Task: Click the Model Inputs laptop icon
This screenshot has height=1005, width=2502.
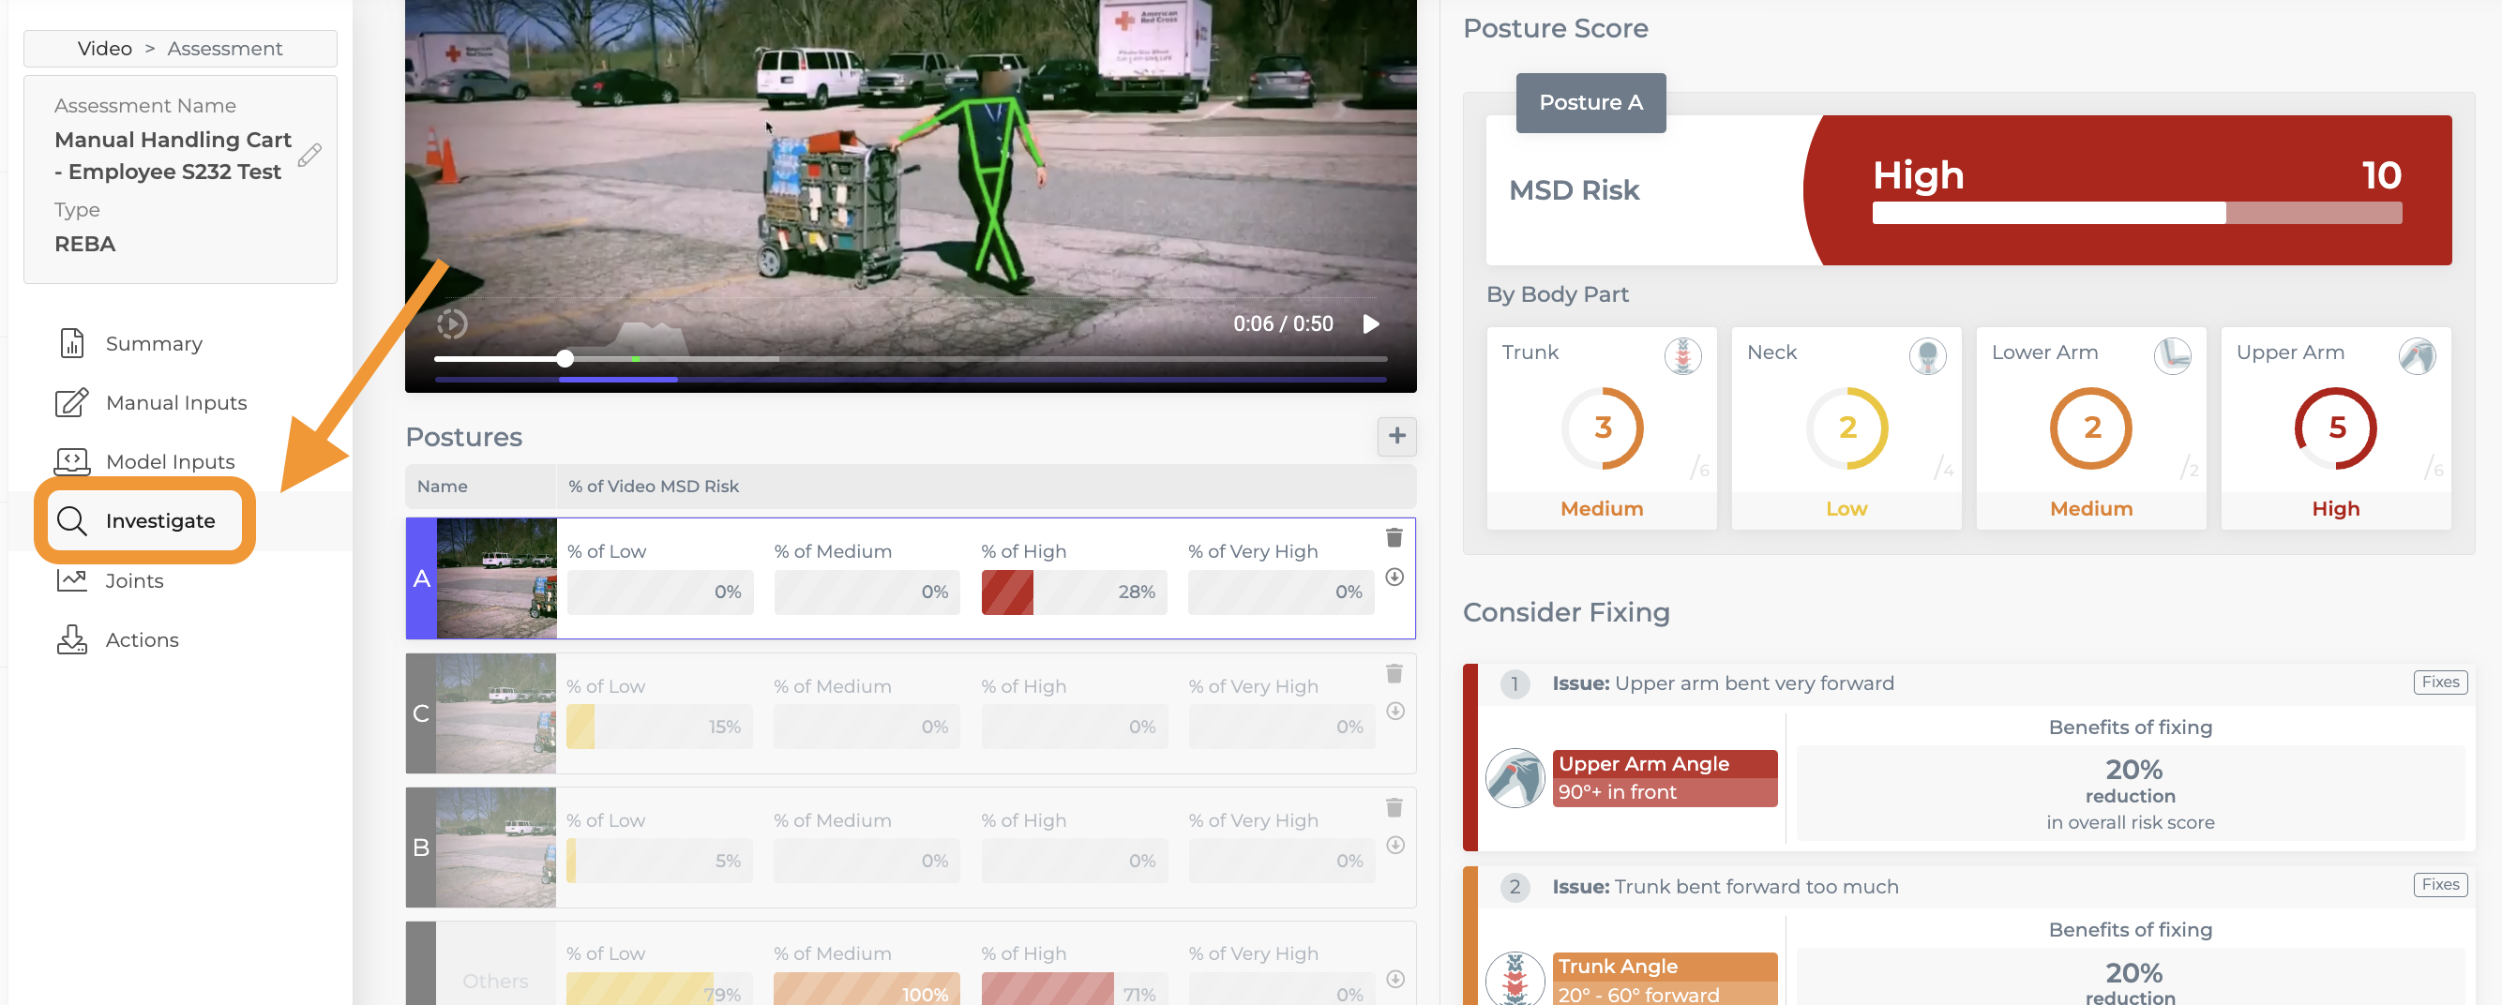Action: click(72, 462)
